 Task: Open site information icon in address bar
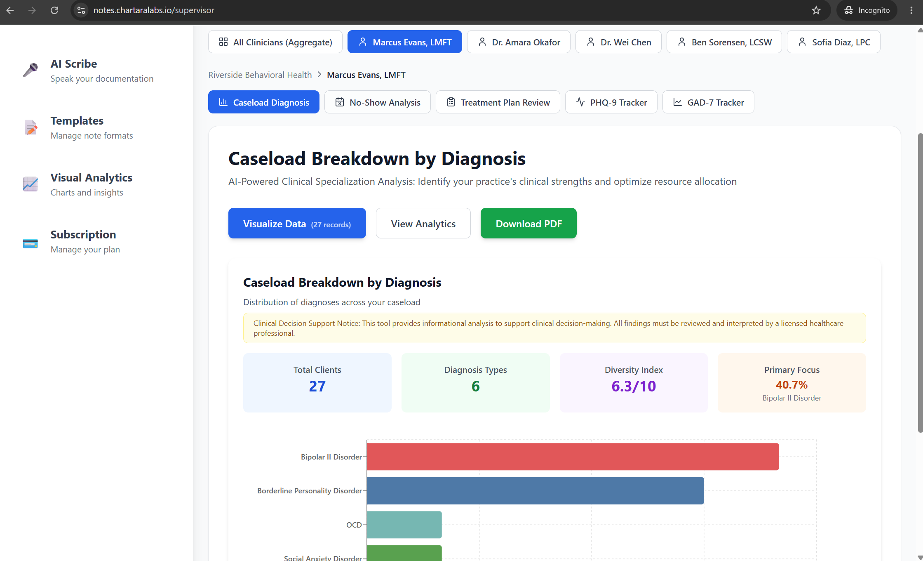tap(81, 10)
